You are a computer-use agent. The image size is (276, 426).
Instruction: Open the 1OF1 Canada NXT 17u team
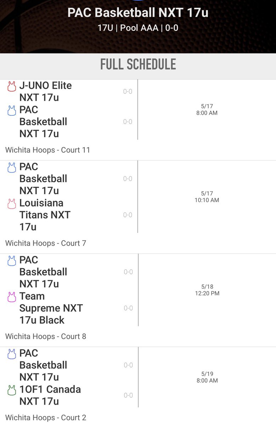50,395
